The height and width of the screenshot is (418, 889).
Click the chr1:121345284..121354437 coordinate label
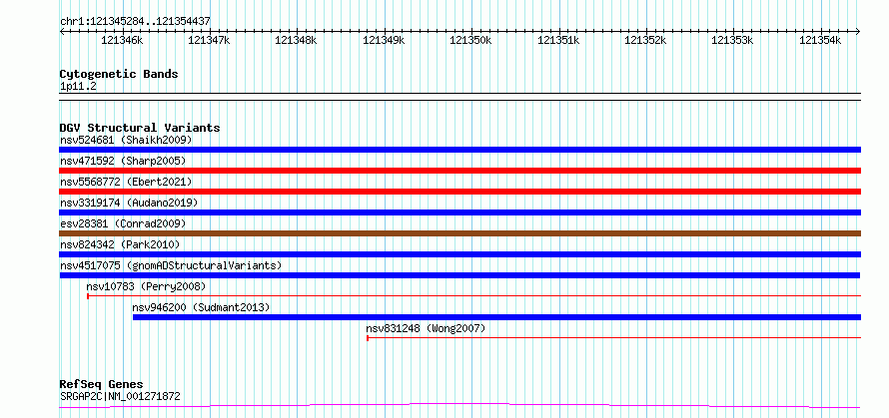pos(136,22)
